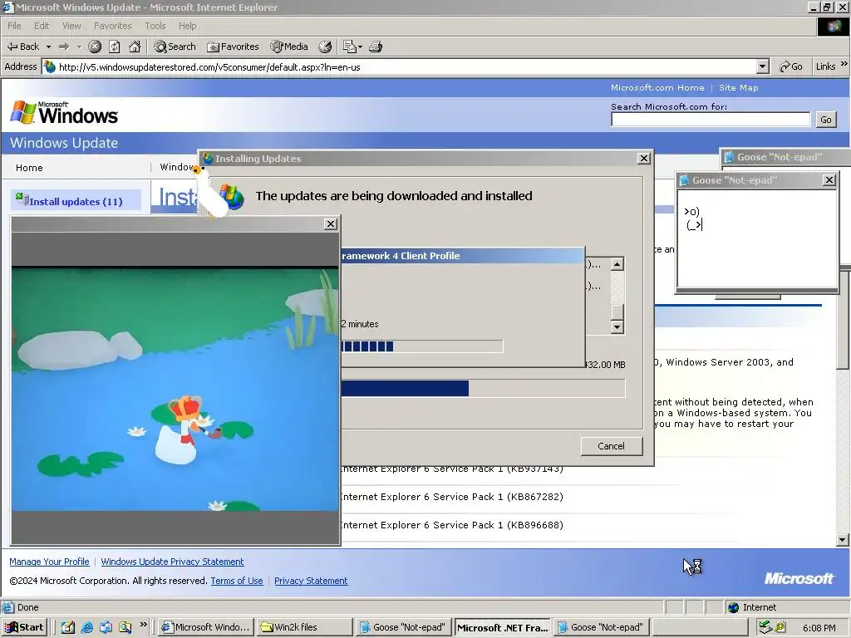Click the 6:08 PM taskbar clock

[x=819, y=628]
